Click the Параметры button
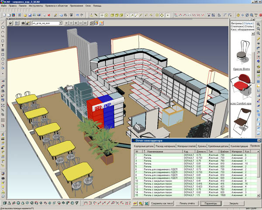 210,203
